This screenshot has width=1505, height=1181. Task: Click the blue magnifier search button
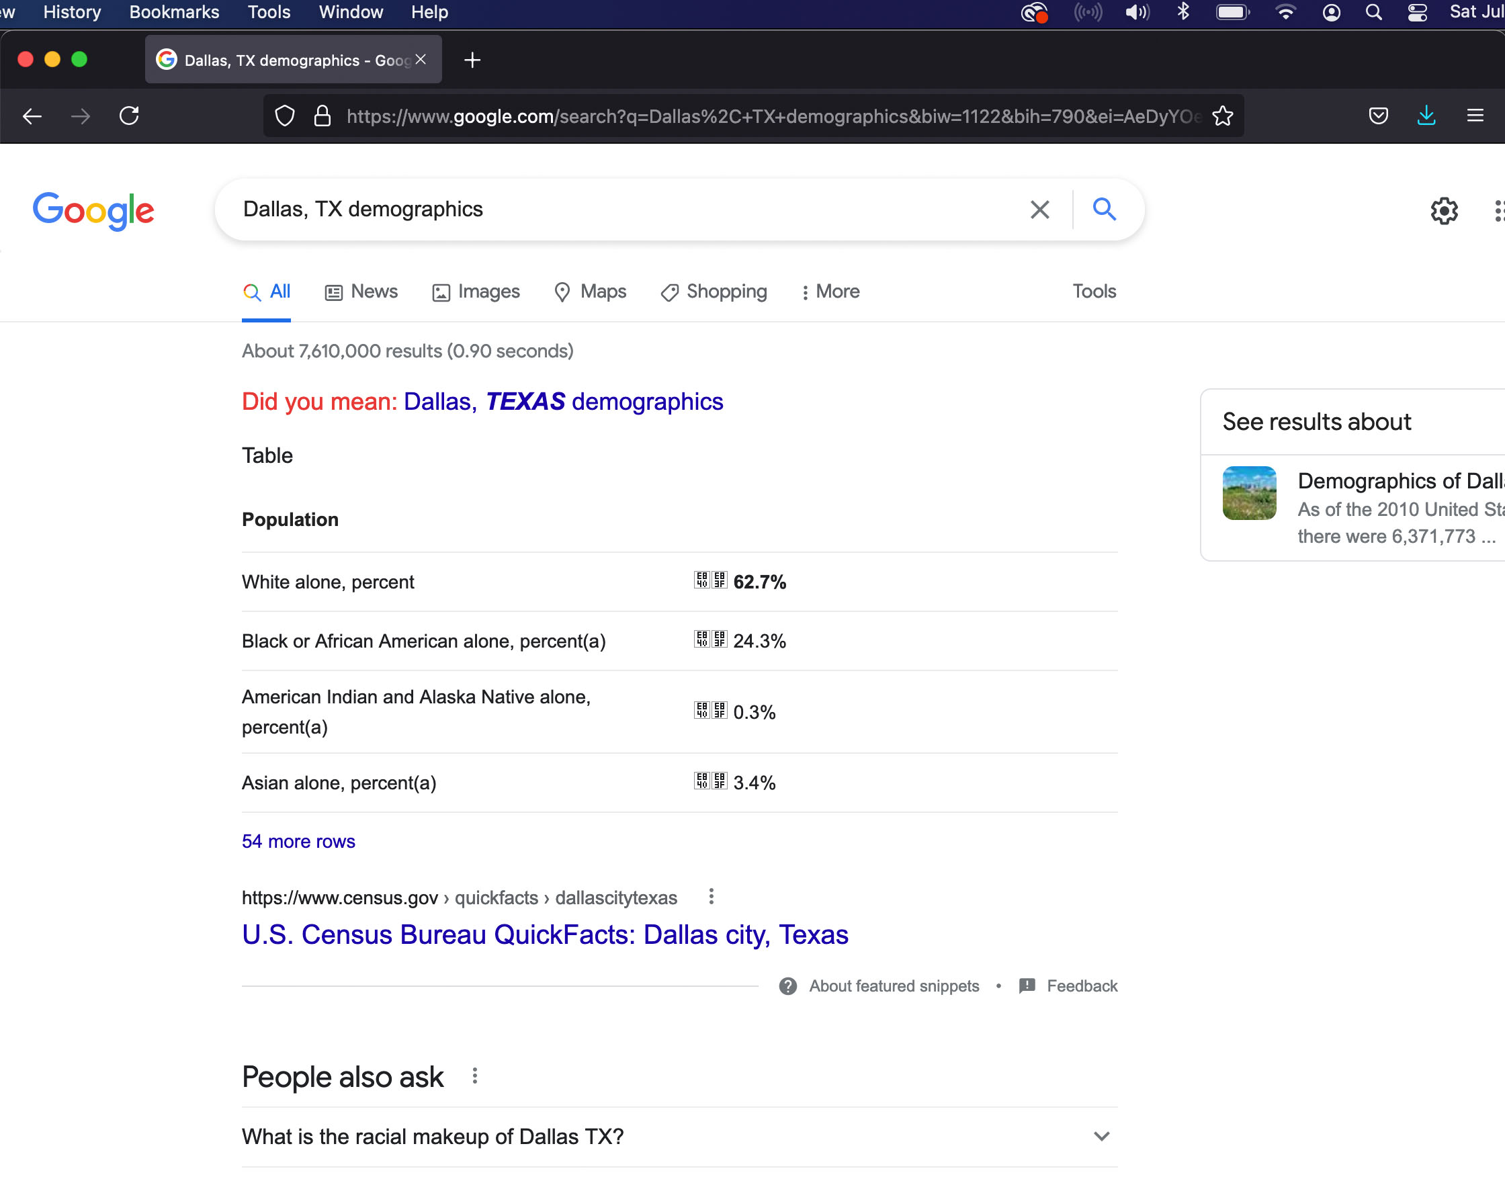pyautogui.click(x=1105, y=209)
